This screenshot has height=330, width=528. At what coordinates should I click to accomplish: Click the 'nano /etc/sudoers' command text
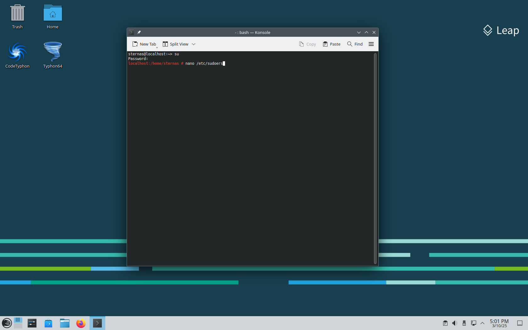(204, 63)
